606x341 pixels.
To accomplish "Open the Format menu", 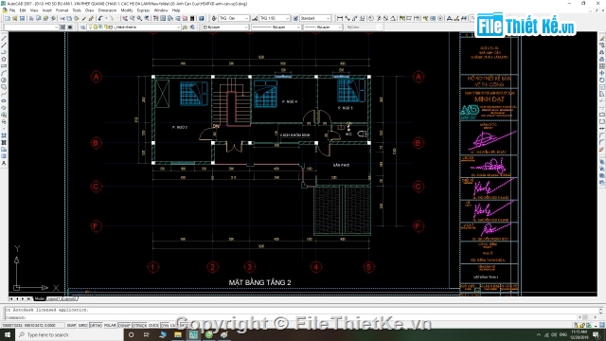I will (x=62, y=10).
